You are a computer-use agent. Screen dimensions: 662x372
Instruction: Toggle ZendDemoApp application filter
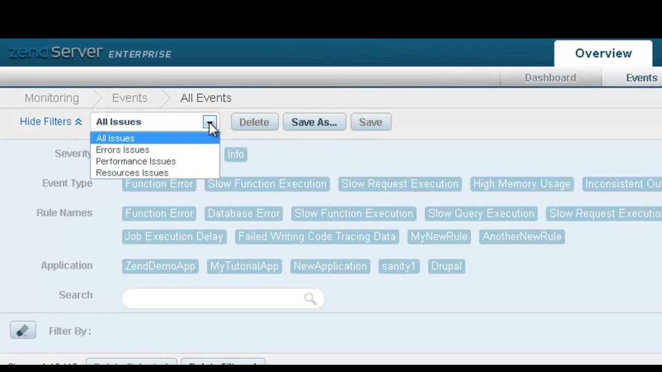click(x=160, y=266)
